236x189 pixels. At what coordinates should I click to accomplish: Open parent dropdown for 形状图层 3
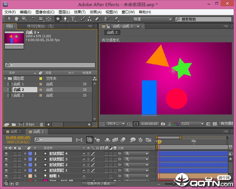(137, 159)
